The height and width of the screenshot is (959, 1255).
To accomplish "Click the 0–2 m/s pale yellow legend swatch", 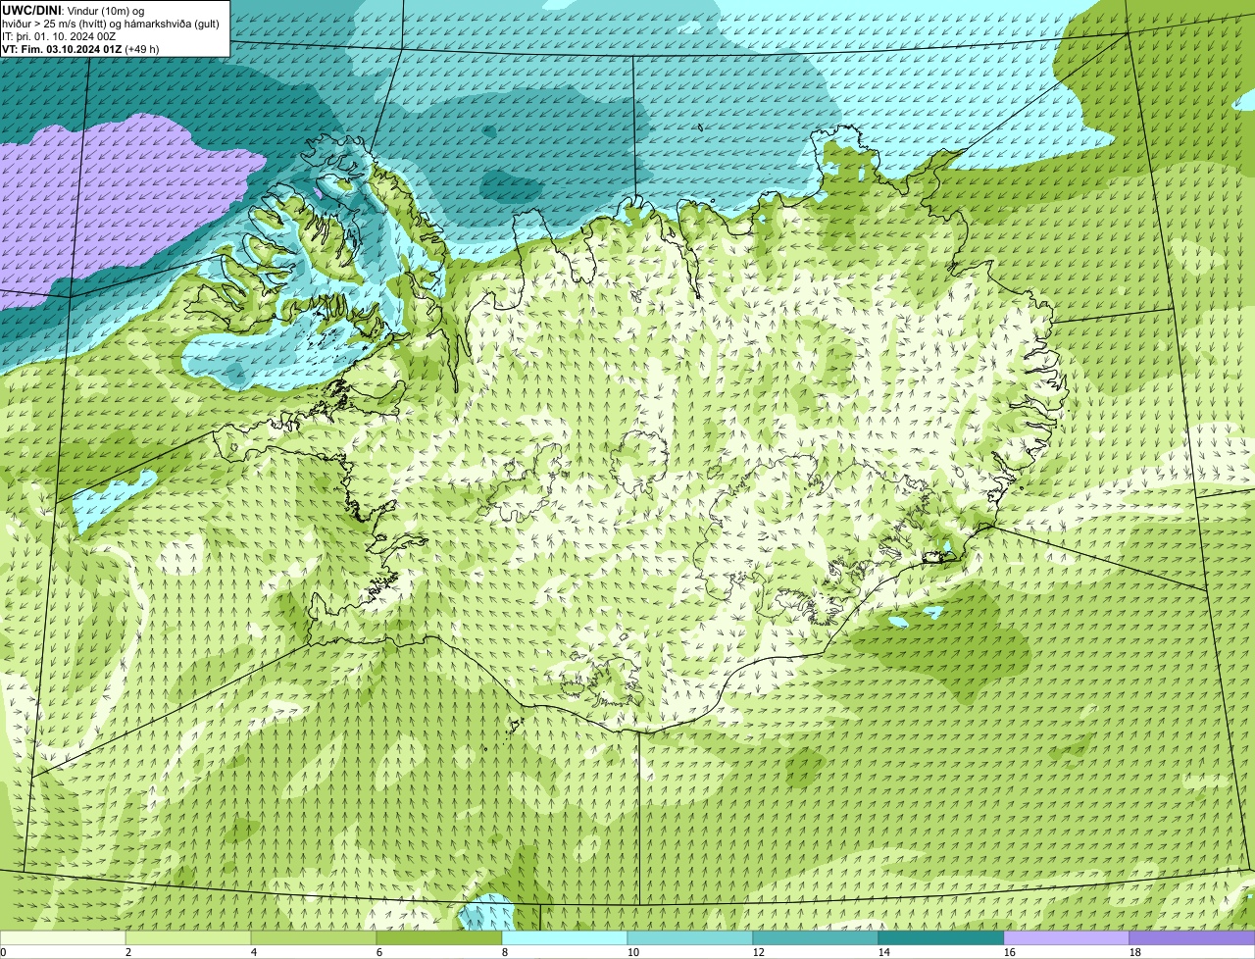I will (x=63, y=937).
